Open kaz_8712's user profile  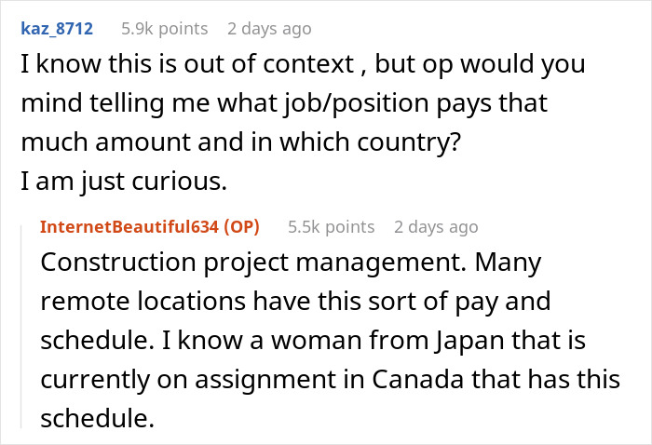pos(57,29)
